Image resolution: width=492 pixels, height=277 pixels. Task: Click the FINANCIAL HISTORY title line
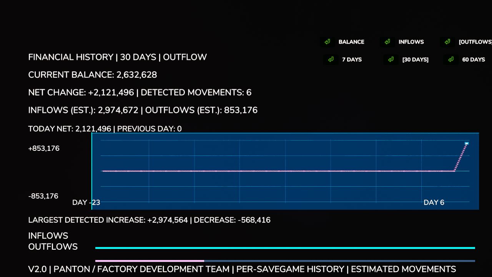(118, 57)
